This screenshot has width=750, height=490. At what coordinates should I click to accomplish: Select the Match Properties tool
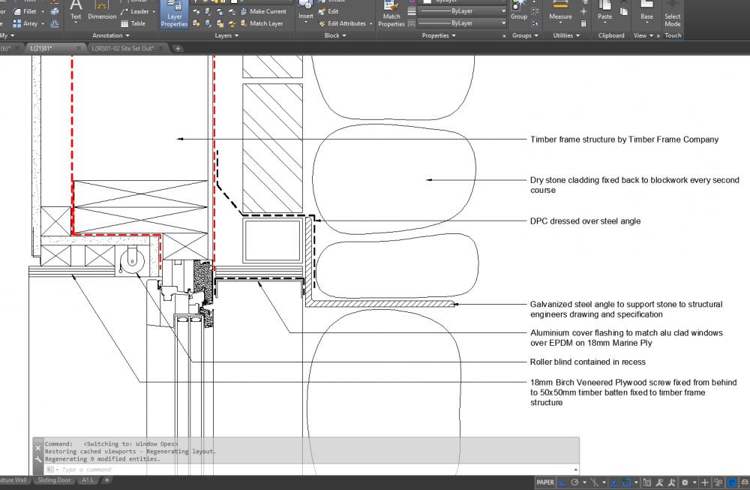391,14
